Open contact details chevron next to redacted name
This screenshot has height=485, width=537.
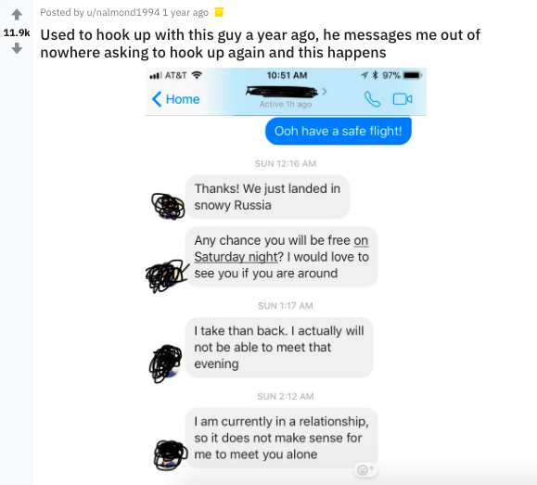325,92
